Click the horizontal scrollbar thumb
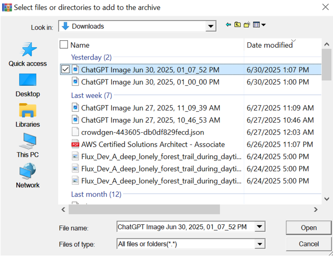Screen dimensions: 333x257 pyautogui.click(x=144, y=210)
